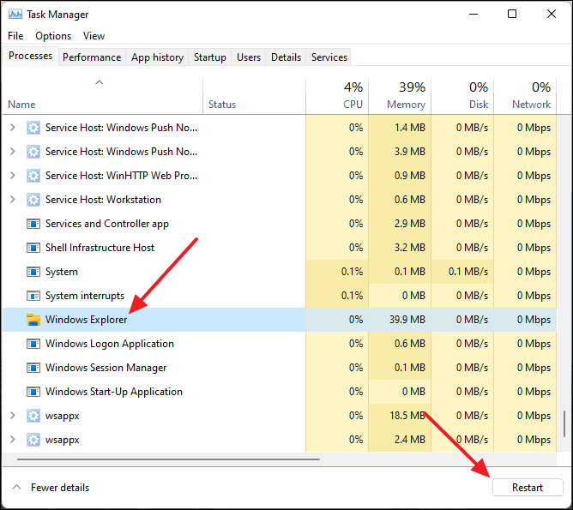Select the Windows Start-Up Application row name
Viewport: 573px width, 510px height.
pyautogui.click(x=113, y=392)
